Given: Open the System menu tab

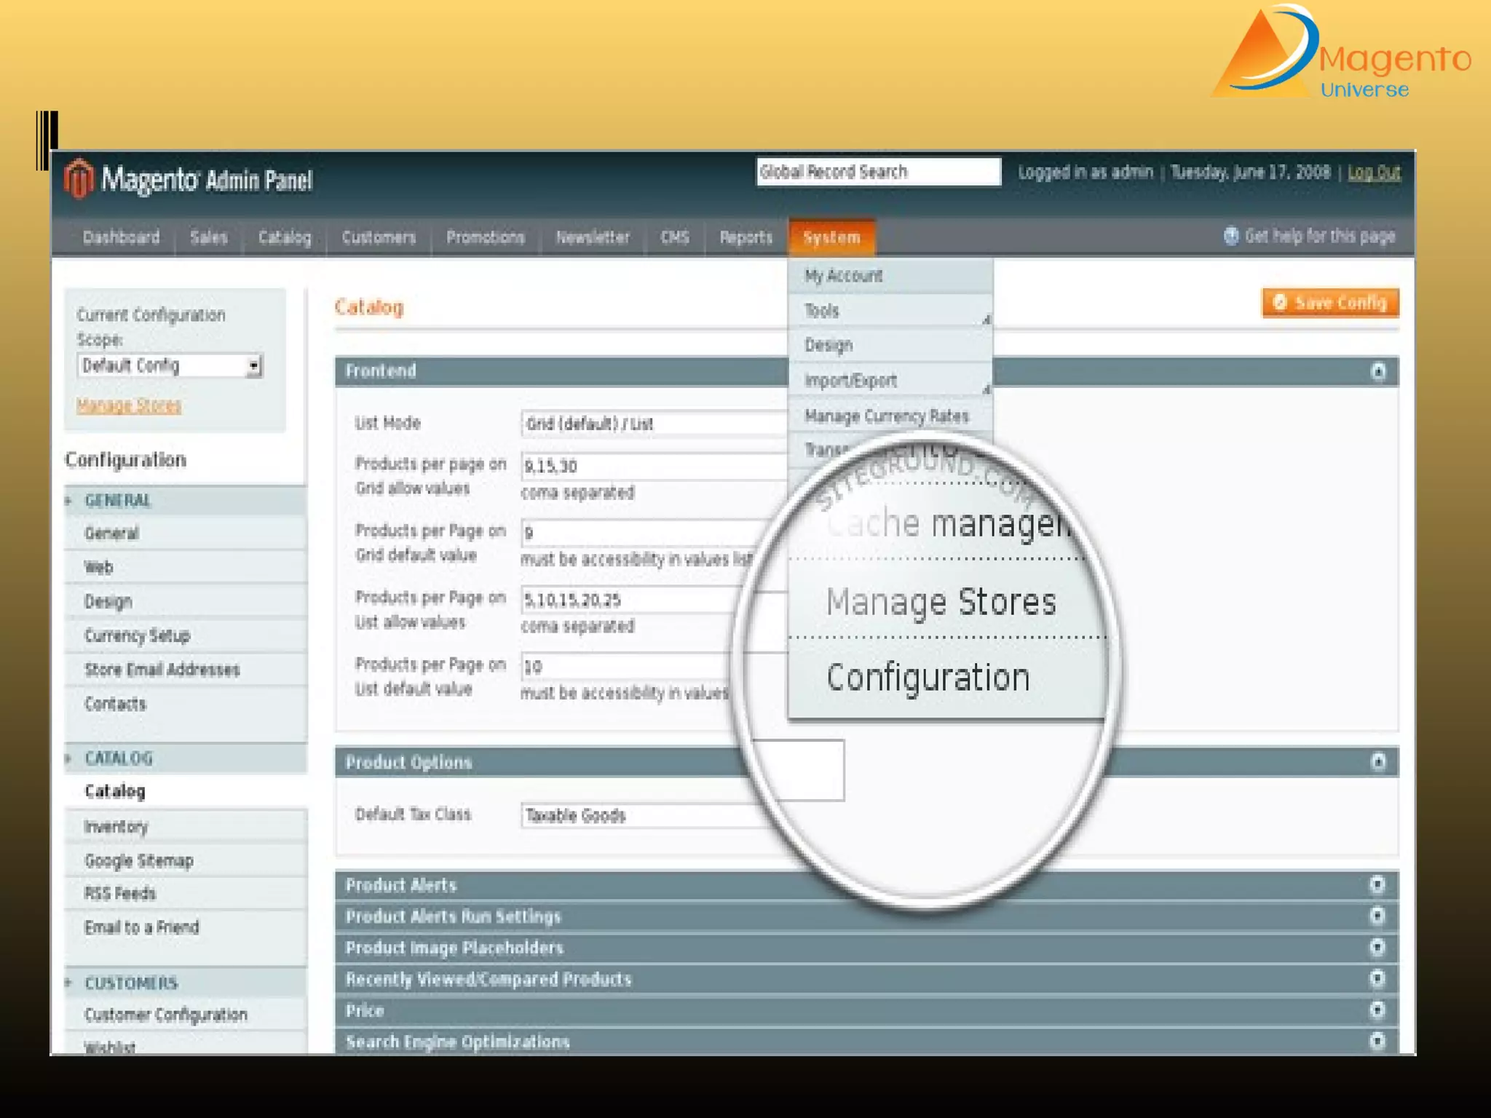Looking at the screenshot, I should [x=831, y=238].
